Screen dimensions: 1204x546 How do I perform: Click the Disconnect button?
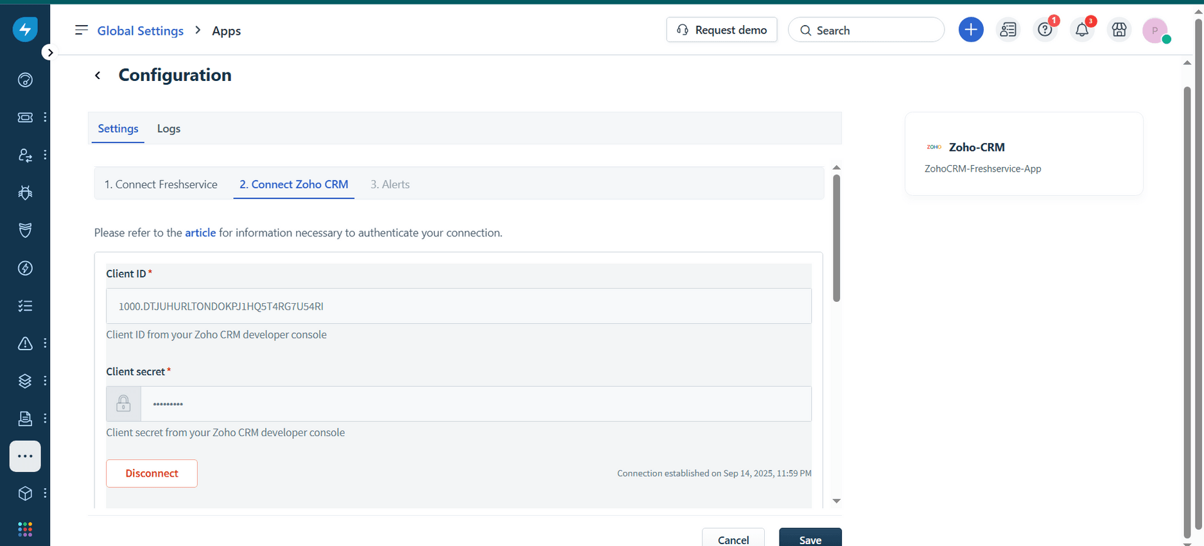click(152, 473)
